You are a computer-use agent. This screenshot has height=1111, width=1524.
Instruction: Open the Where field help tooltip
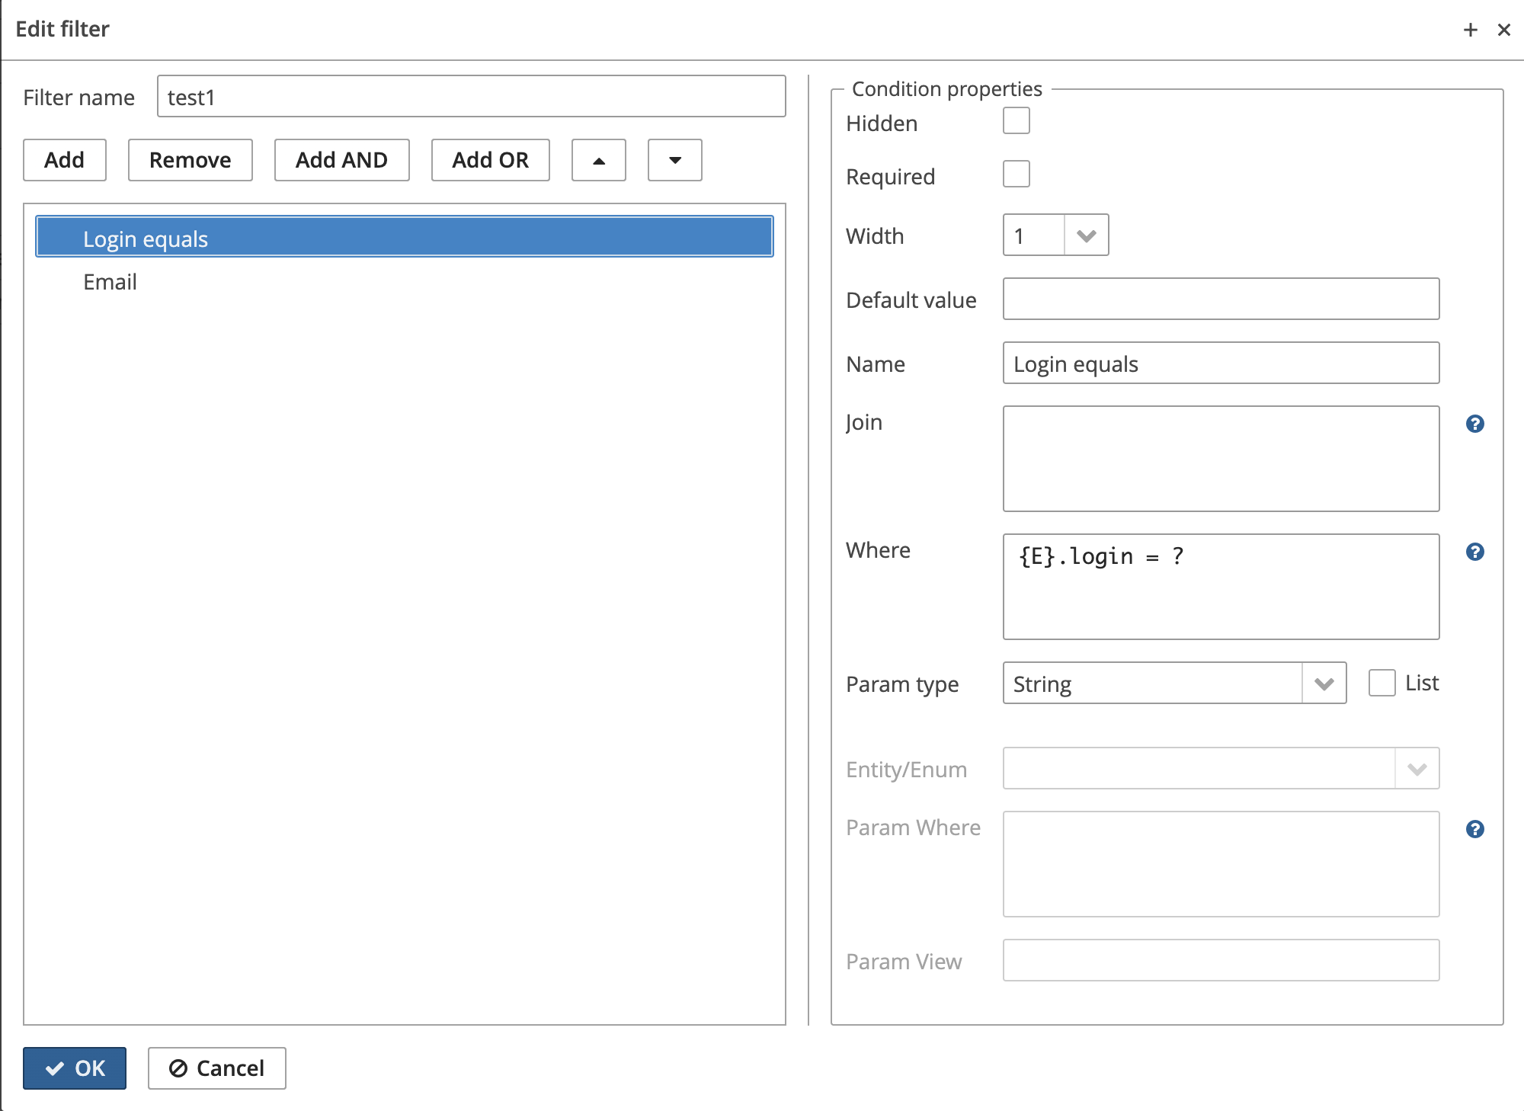pyautogui.click(x=1476, y=551)
